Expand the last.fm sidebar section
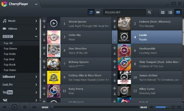The height and width of the screenshot is (111, 184). tap(20, 85)
